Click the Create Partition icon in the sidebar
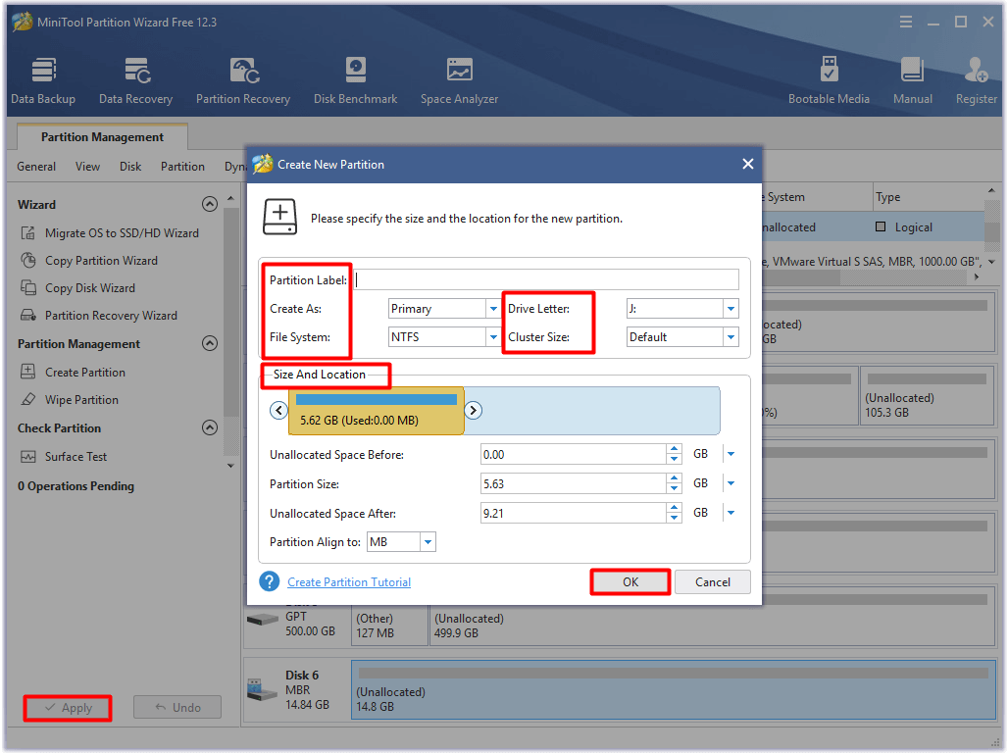1008x753 pixels. pos(27,372)
